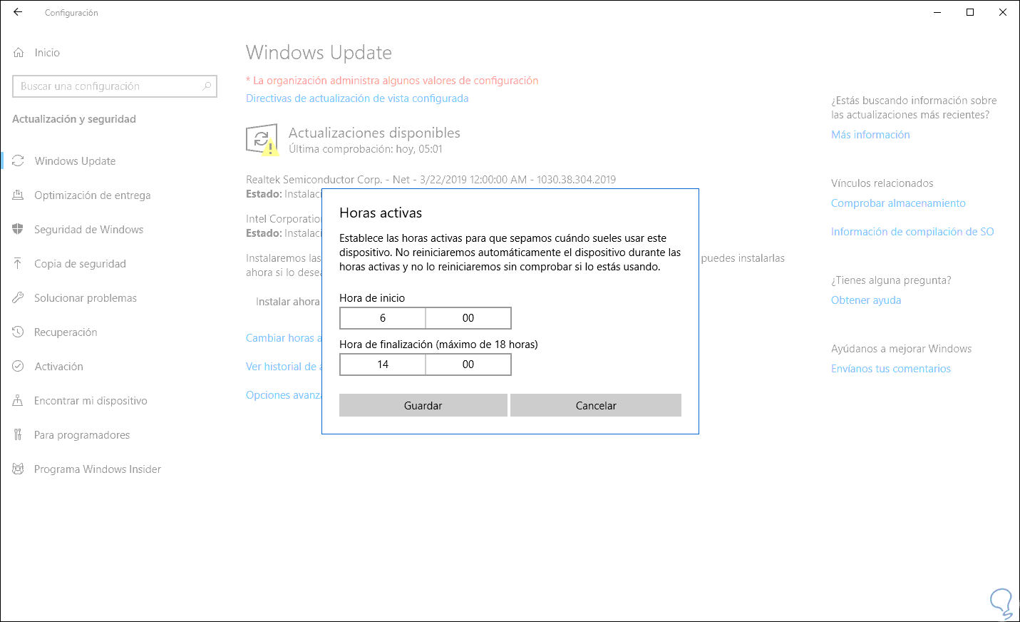Click the Realtek Semiconductor Corp. update entry
1020x622 pixels.
431,180
